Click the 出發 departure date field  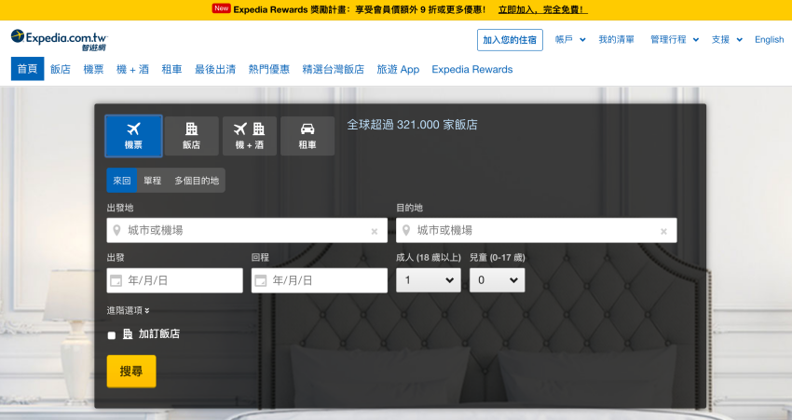click(175, 280)
